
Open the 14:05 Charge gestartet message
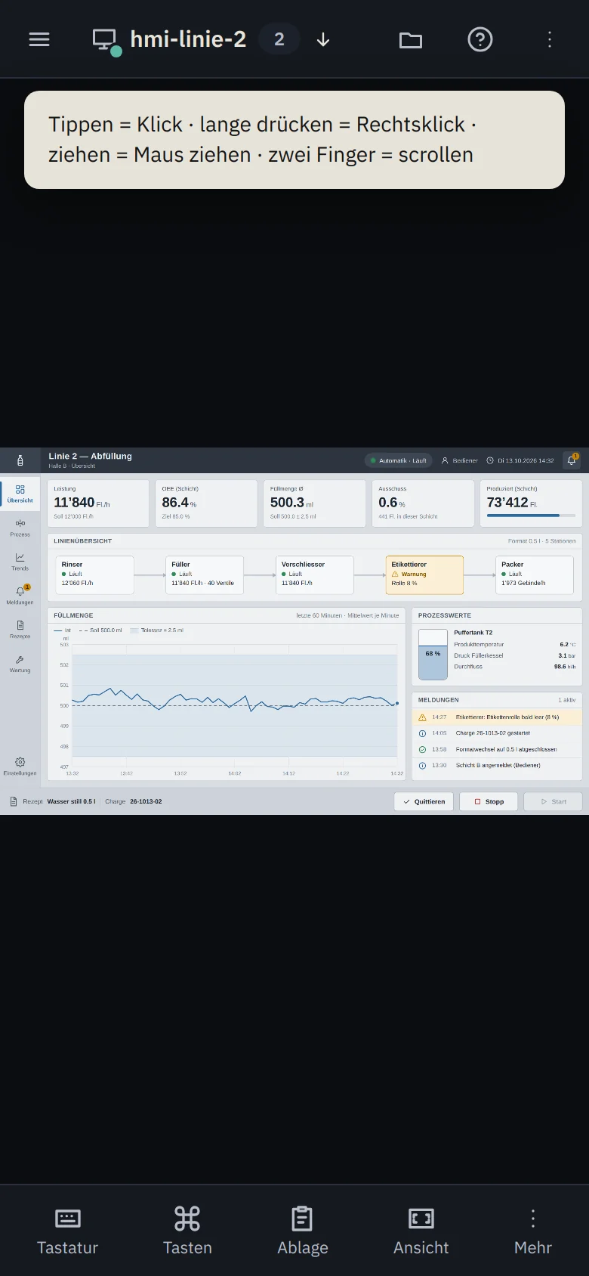pyautogui.click(x=497, y=733)
